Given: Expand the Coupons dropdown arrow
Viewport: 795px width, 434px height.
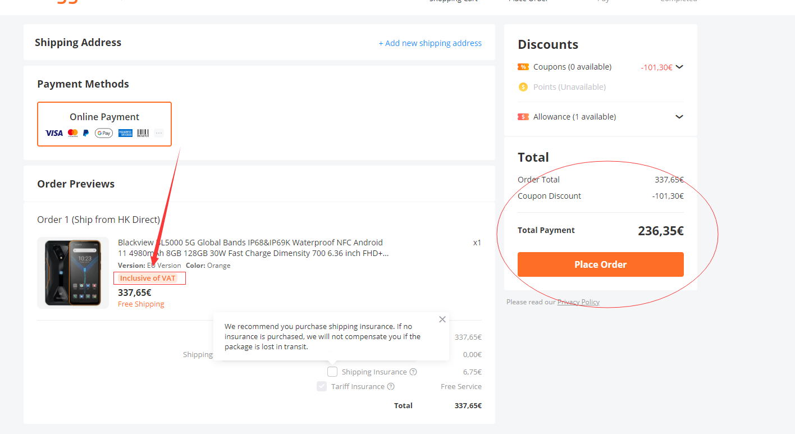Looking at the screenshot, I should 679,67.
